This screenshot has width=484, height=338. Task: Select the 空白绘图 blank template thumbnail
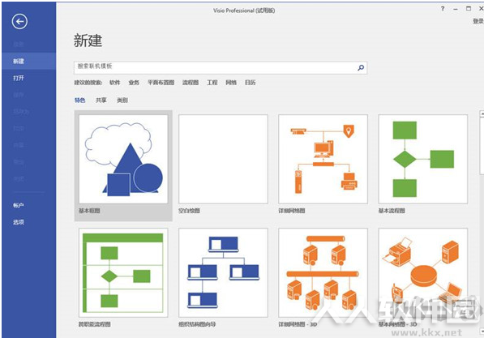pyautogui.click(x=223, y=160)
